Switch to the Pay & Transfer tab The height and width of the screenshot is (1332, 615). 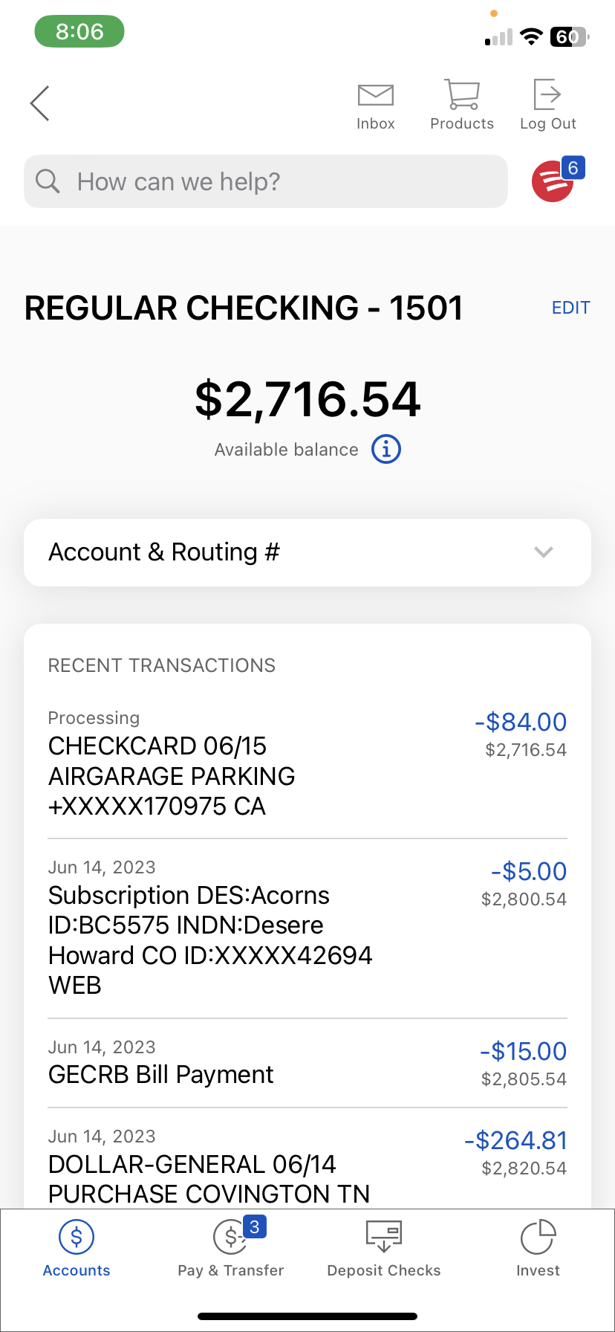[231, 1249]
